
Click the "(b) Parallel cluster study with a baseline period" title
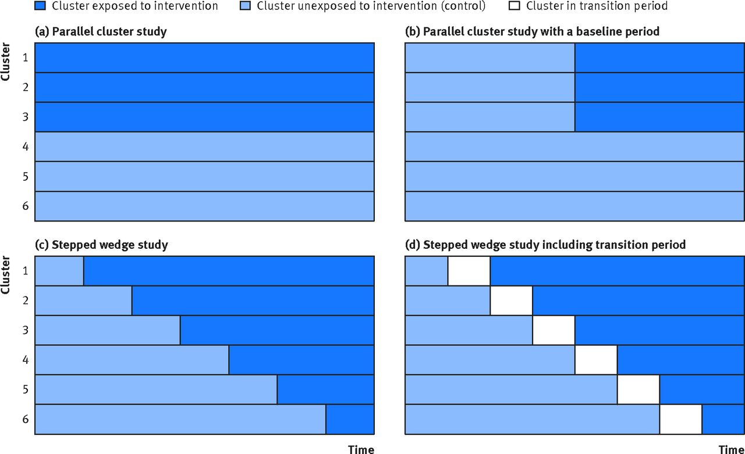(x=532, y=32)
